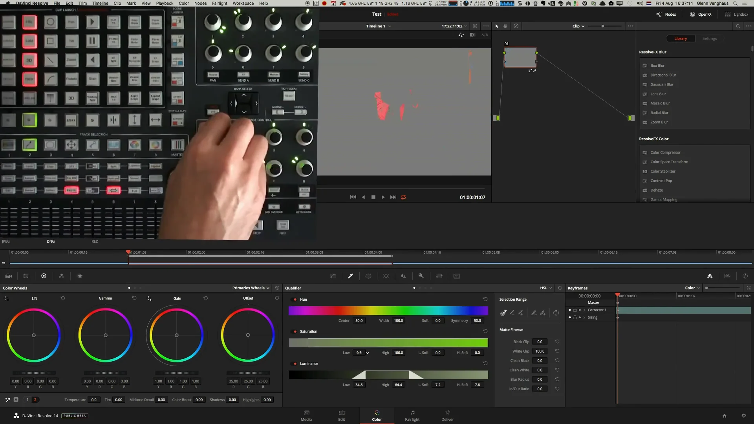This screenshot has width=754, height=424.
Task: Open the RGB Mixer palette icon
Action: [62, 276]
